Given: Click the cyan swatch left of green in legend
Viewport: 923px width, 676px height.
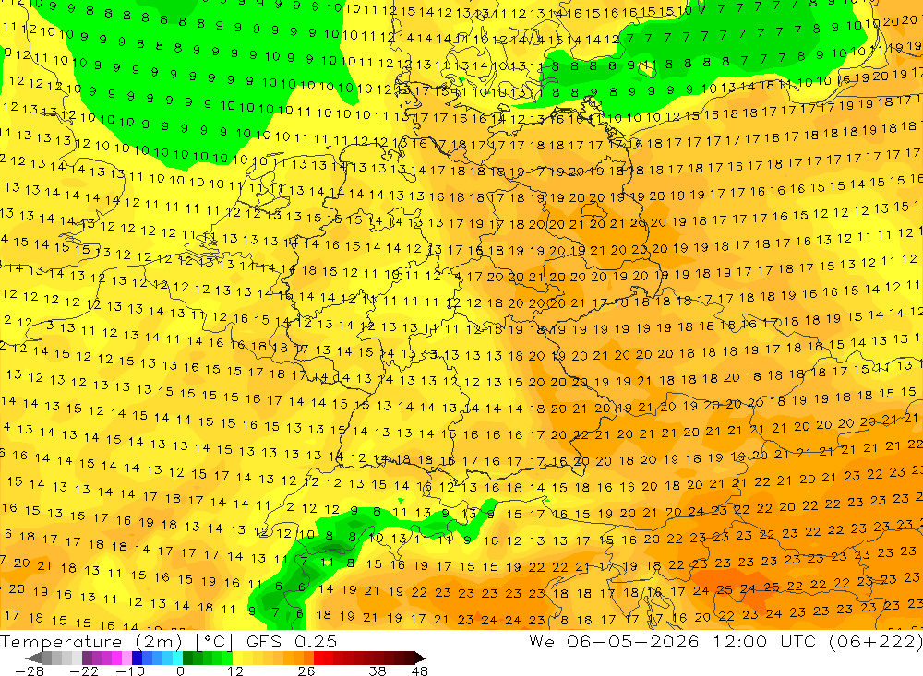Looking at the screenshot, I should (x=177, y=658).
